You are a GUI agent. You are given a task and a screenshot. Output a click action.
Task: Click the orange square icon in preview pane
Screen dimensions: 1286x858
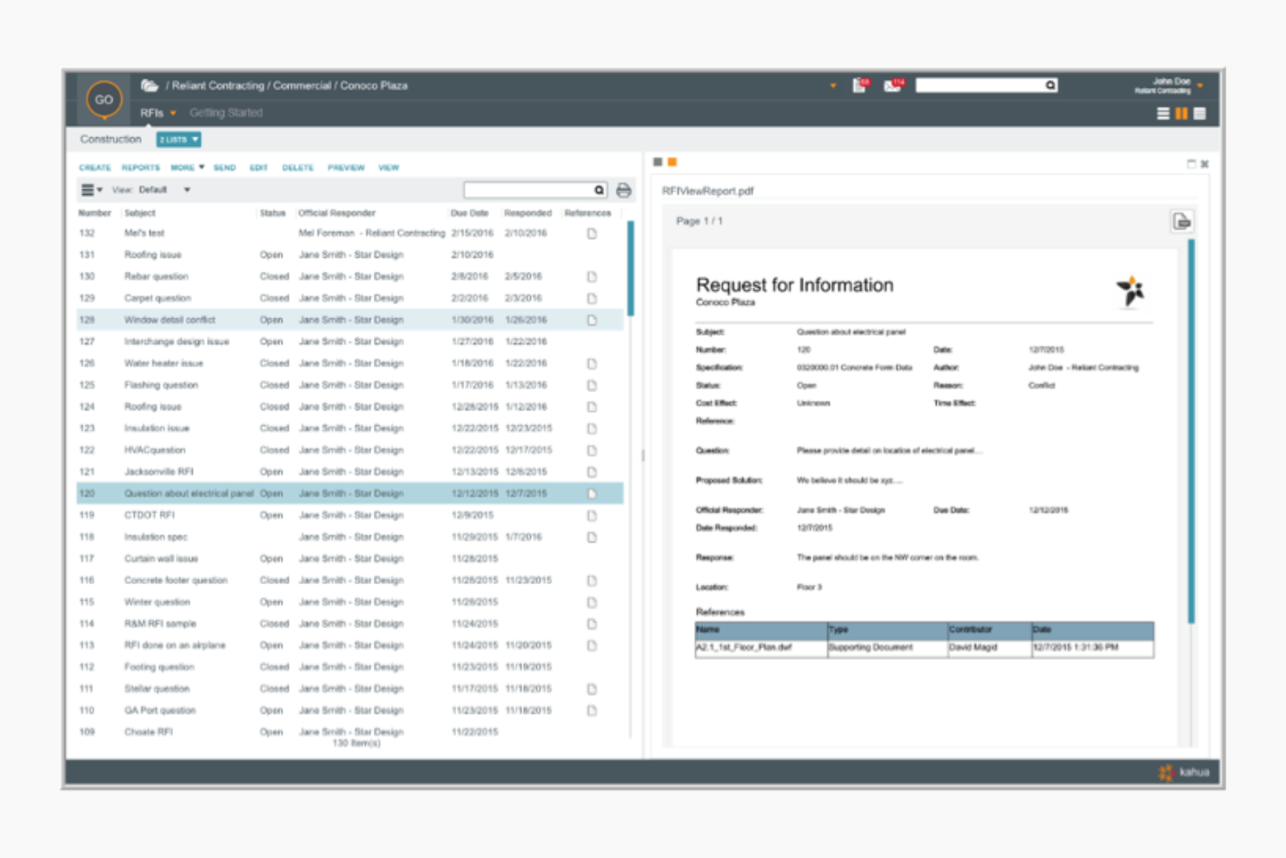click(672, 162)
